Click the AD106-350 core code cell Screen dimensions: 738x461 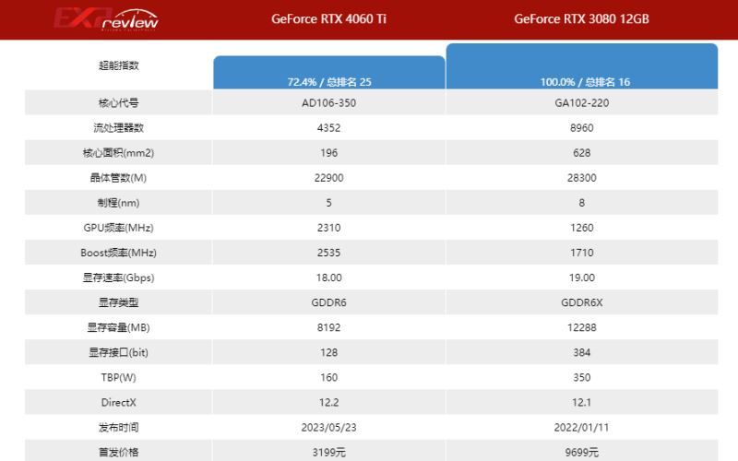click(329, 102)
